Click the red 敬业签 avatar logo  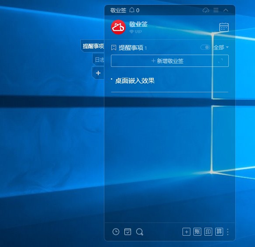[118, 27]
